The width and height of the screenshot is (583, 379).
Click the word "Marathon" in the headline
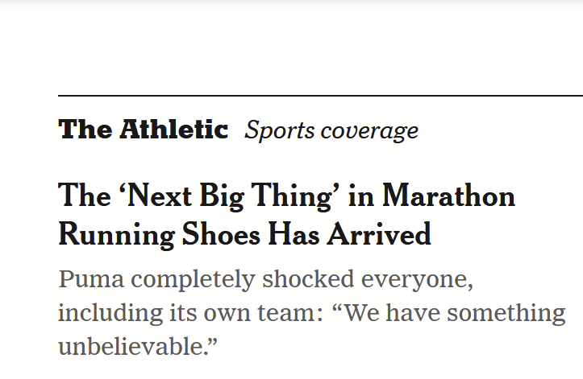tap(448, 196)
